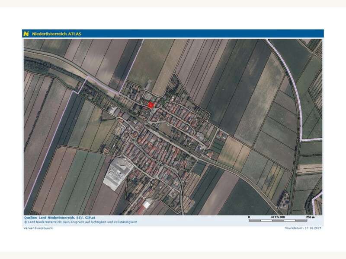Click the Quellen label in footer
The height and width of the screenshot is (259, 346).
30,218
